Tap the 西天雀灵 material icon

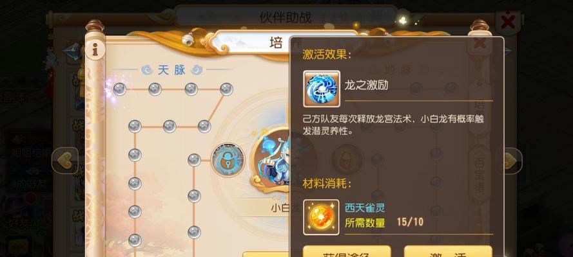(x=321, y=217)
